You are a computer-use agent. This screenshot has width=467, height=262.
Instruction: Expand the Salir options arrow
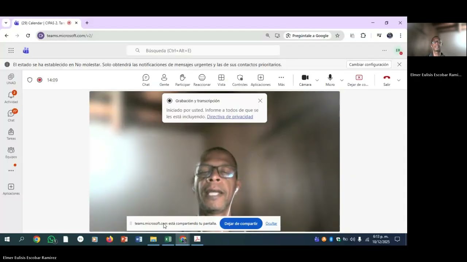click(398, 80)
